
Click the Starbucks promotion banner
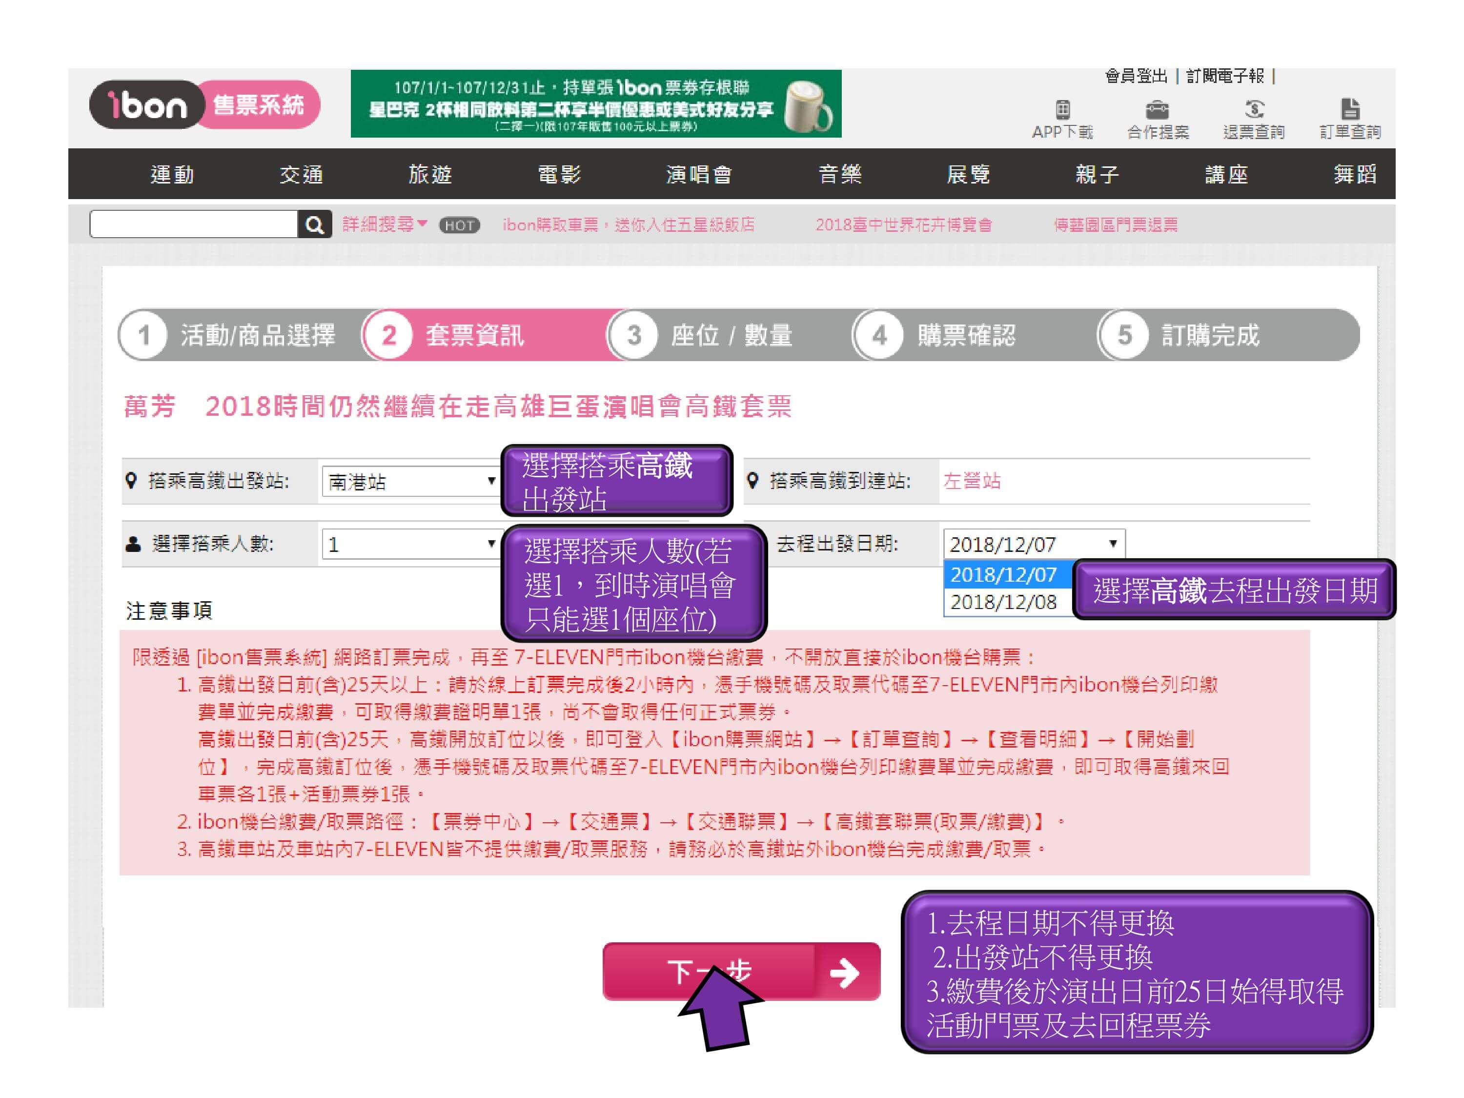coord(596,104)
